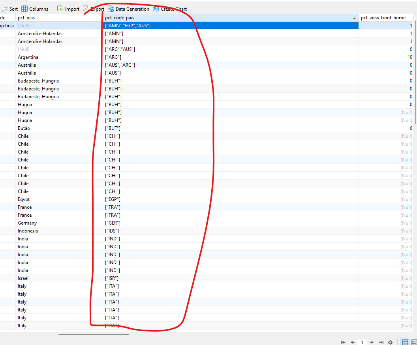Open the Data Generation tool
This screenshot has height=345, width=417.
pyautogui.click(x=129, y=9)
